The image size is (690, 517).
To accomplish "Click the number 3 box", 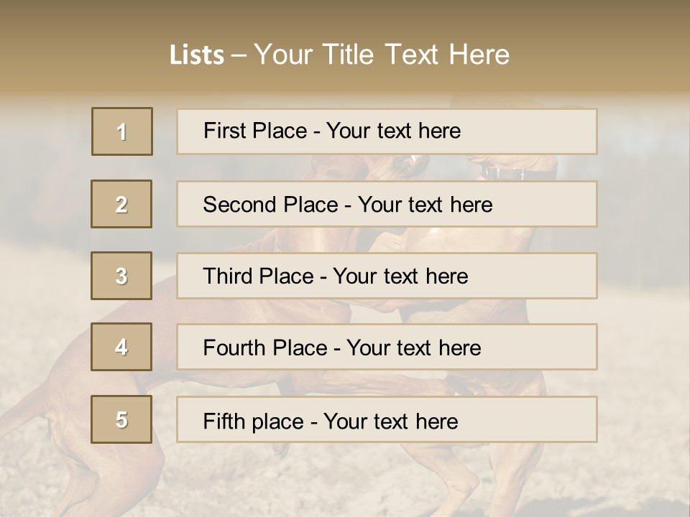I will (x=122, y=276).
